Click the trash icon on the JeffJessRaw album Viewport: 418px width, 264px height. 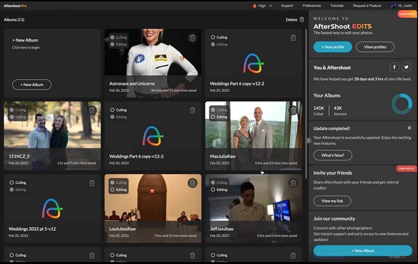293,183
